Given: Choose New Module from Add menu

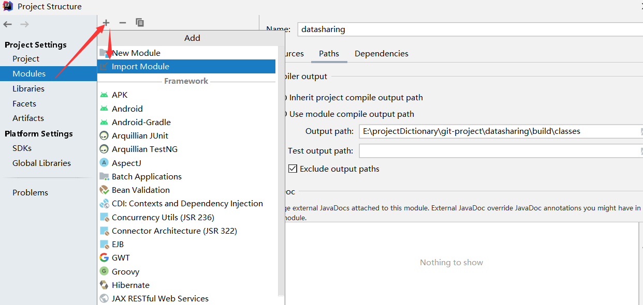Looking at the screenshot, I should [x=136, y=53].
